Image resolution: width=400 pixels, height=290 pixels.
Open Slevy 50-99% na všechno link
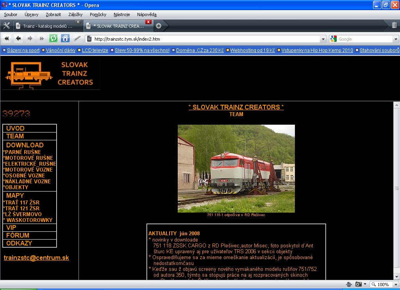point(142,50)
